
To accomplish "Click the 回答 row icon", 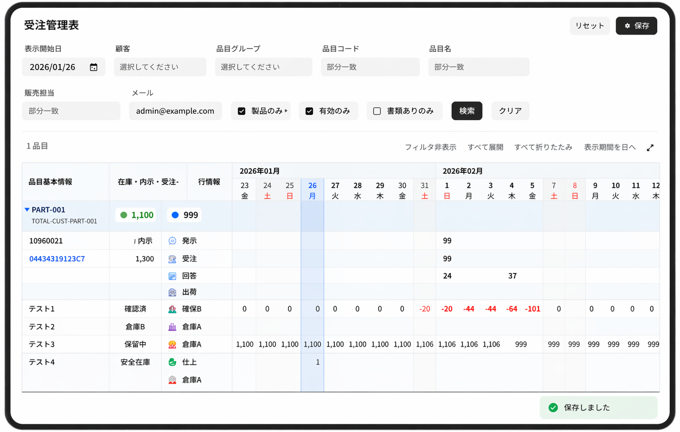I will coord(172,276).
